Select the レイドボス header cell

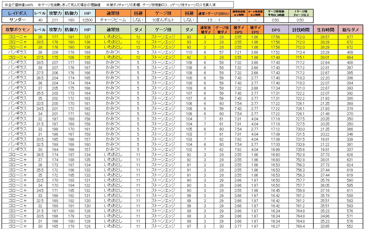18,13
